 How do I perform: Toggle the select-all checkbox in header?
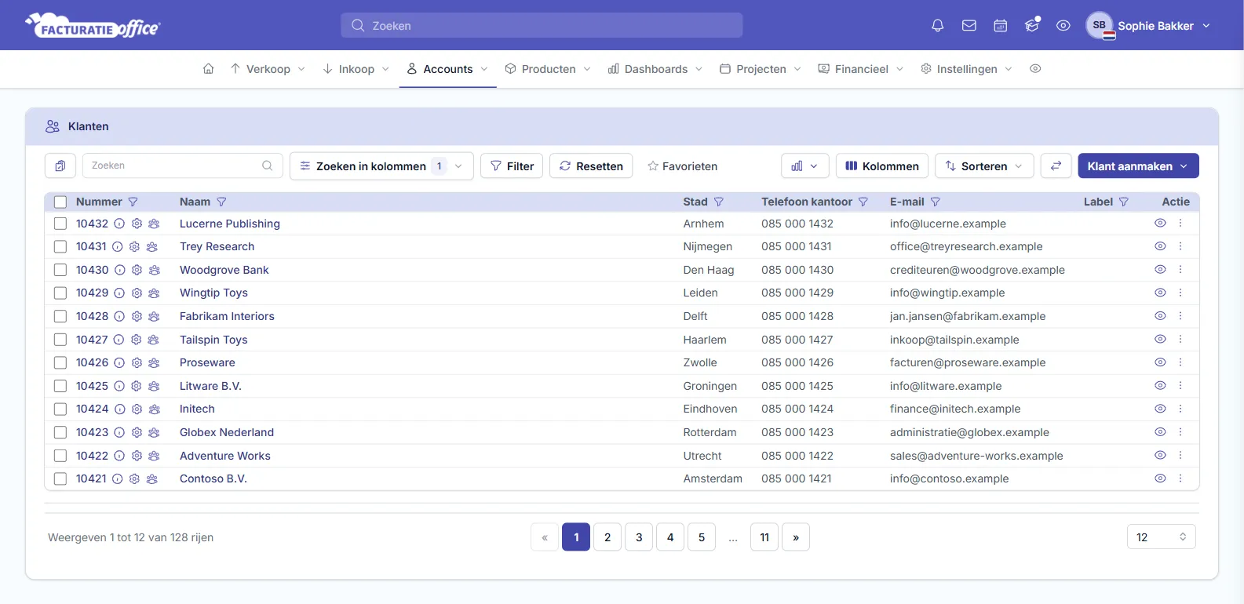coord(60,202)
